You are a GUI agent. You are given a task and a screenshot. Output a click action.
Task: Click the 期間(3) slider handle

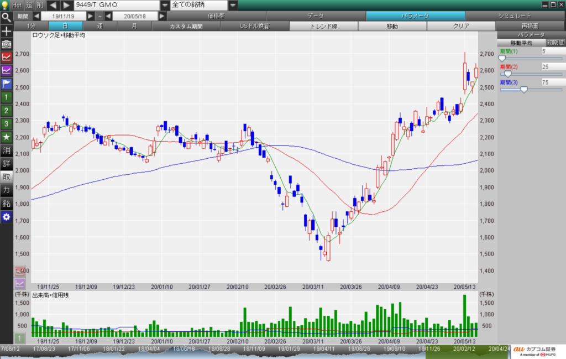(x=524, y=89)
